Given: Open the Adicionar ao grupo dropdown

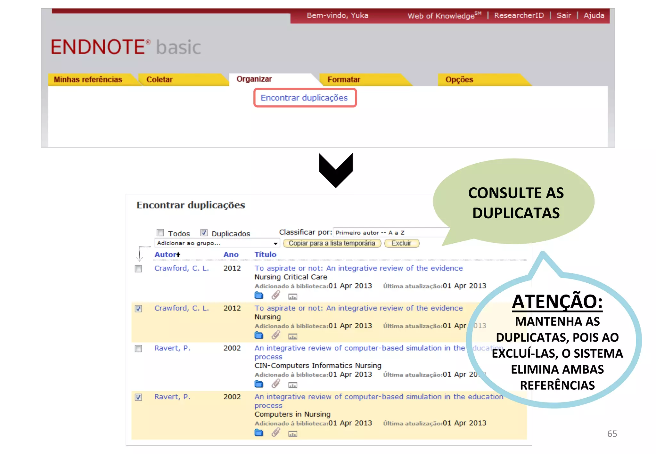Looking at the screenshot, I should [217, 243].
